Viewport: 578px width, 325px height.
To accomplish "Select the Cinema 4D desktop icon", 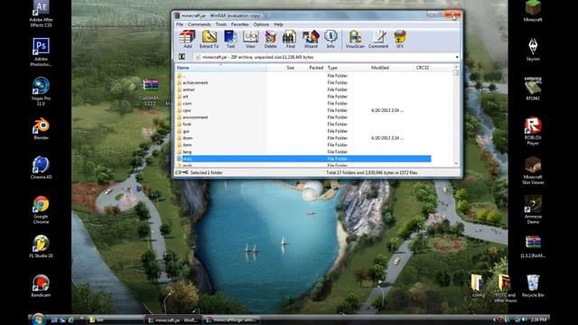I will (41, 168).
